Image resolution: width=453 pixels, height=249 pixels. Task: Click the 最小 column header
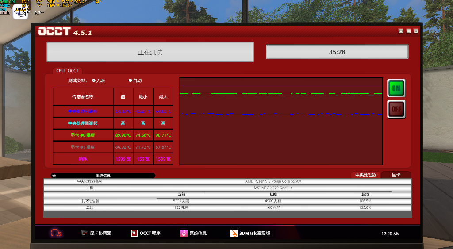[x=143, y=97]
